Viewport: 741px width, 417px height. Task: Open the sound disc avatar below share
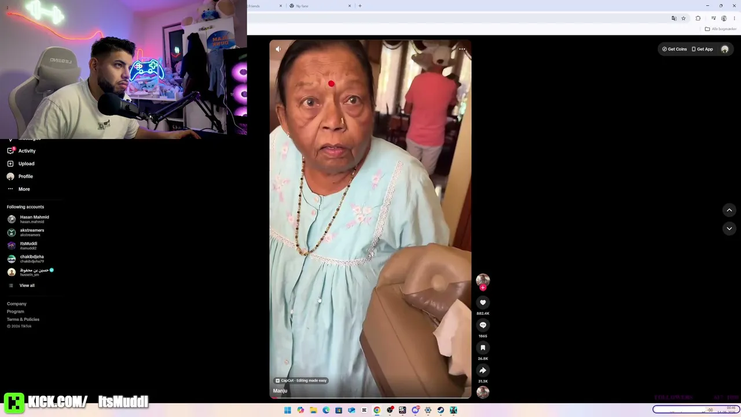click(483, 392)
